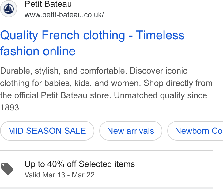223x189 pixels.
Task: Click the ad description starting with Durable, stylish
Action: (x=106, y=89)
